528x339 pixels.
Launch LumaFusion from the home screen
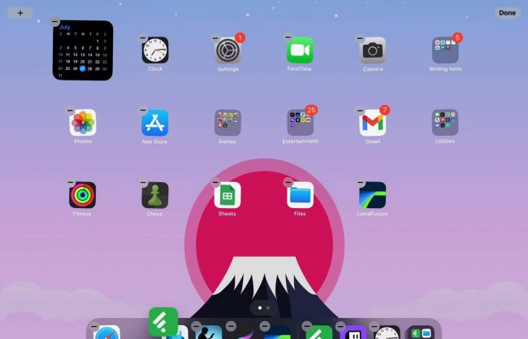[x=372, y=195]
